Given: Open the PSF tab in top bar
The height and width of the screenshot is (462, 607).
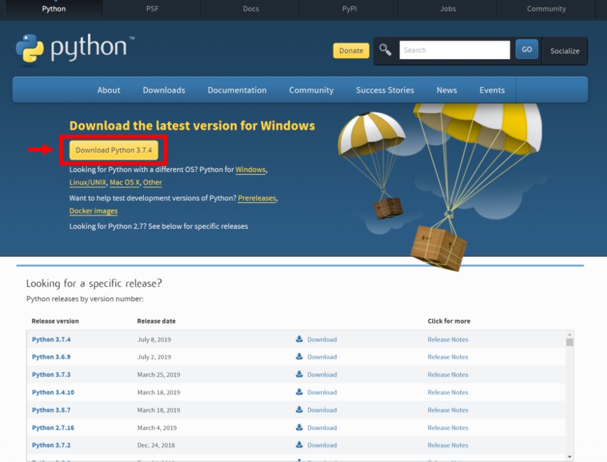Looking at the screenshot, I should [152, 9].
